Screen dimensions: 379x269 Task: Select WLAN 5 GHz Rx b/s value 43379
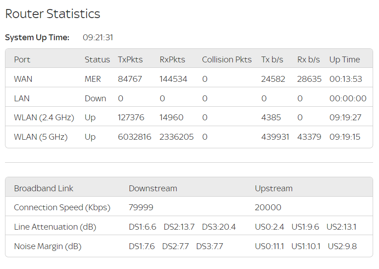pyautogui.click(x=309, y=137)
